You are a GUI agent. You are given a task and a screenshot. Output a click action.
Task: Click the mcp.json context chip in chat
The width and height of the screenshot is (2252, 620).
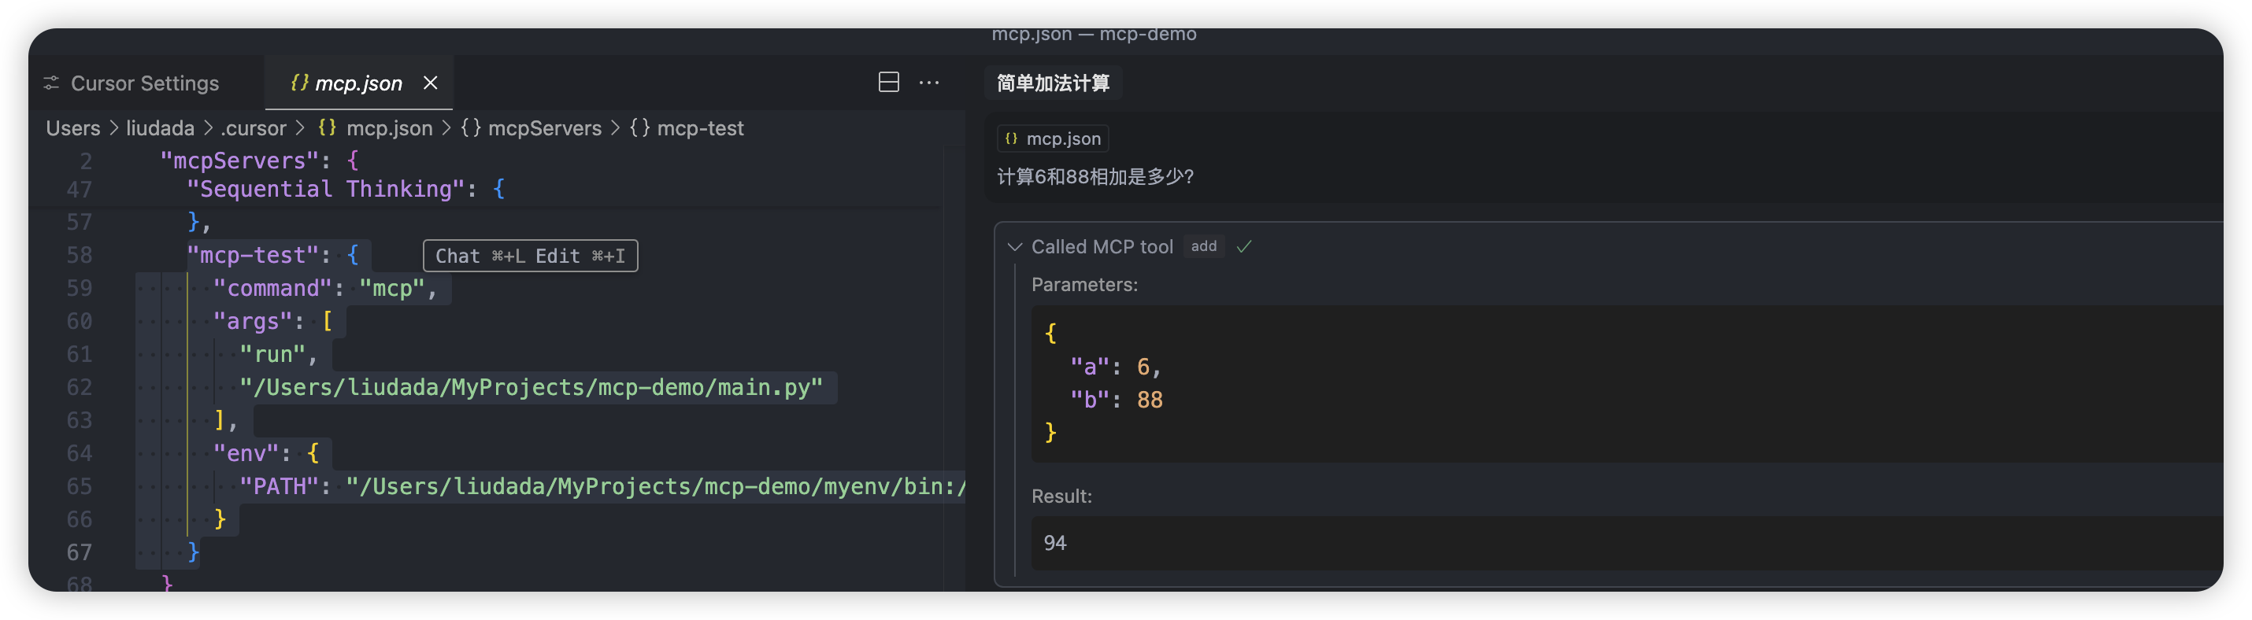1053,138
